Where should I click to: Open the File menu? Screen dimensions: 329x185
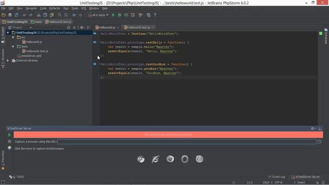pyautogui.click(x=4, y=8)
